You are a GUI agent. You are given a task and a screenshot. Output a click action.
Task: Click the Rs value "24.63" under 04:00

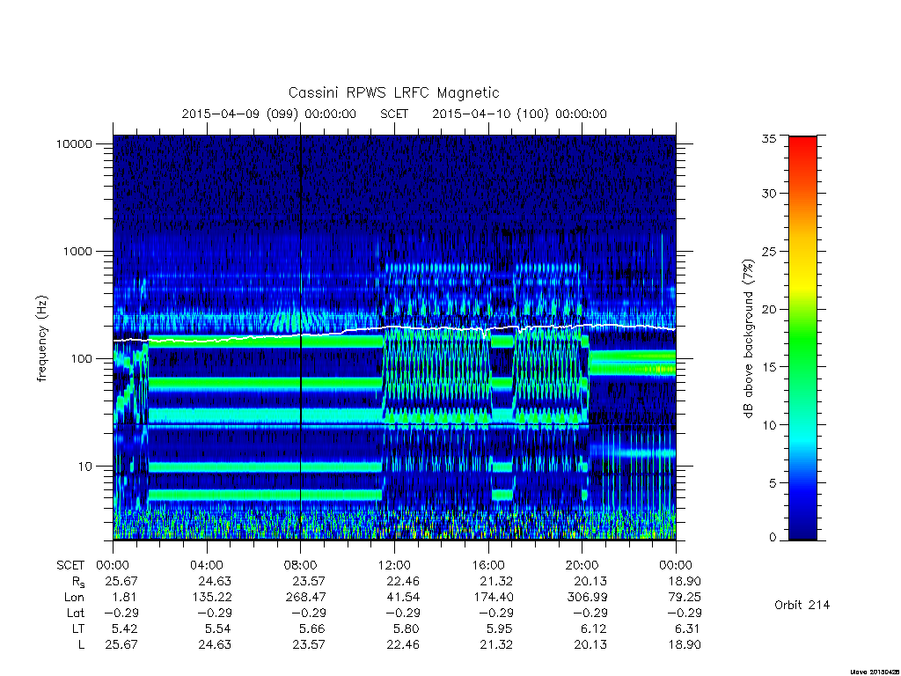(215, 582)
